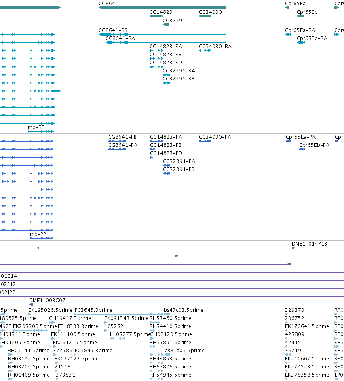The width and height of the screenshot is (344, 381).
Task: Open the CG14823-PB protein label
Action: click(166, 145)
